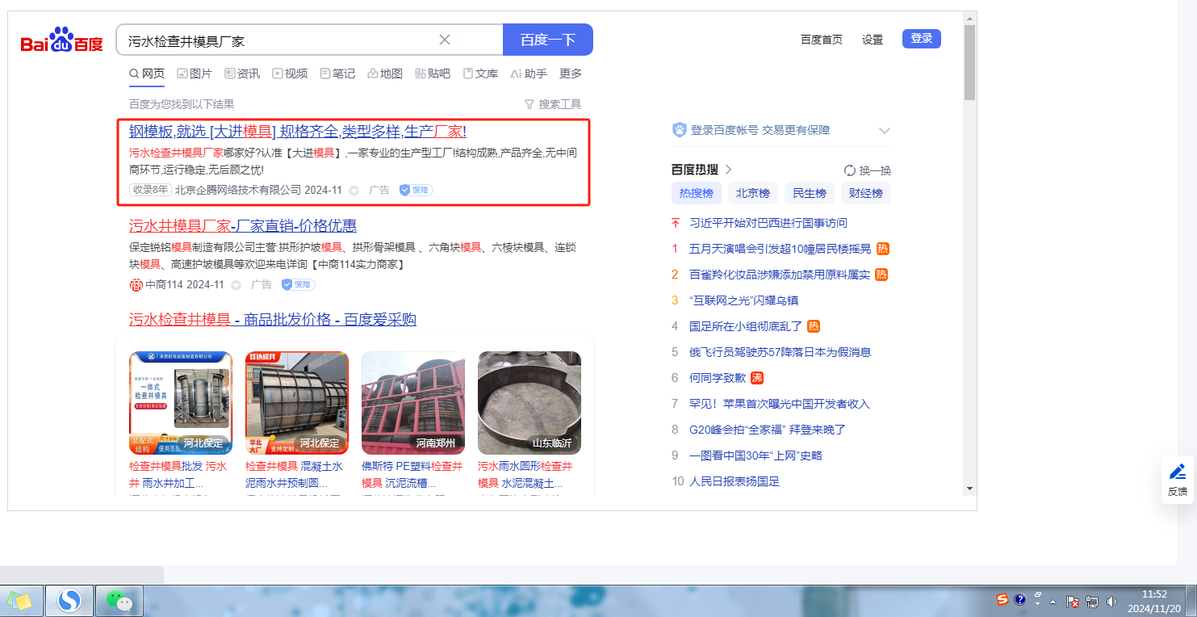The image size is (1197, 617).
Task: Open the 视频 search tab
Action: (x=290, y=73)
